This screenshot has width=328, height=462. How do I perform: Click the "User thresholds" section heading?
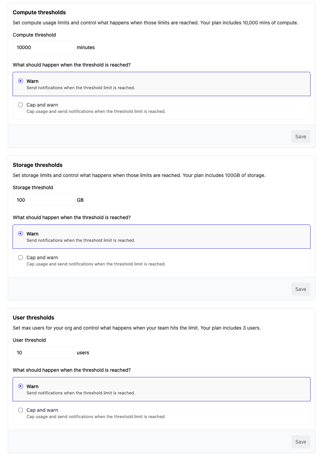pos(33,318)
